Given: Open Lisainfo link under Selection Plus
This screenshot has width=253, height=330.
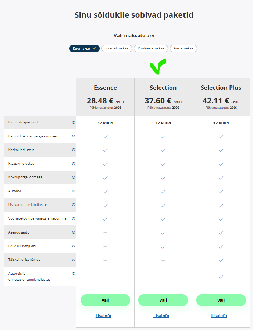Looking at the screenshot, I should [x=219, y=316].
